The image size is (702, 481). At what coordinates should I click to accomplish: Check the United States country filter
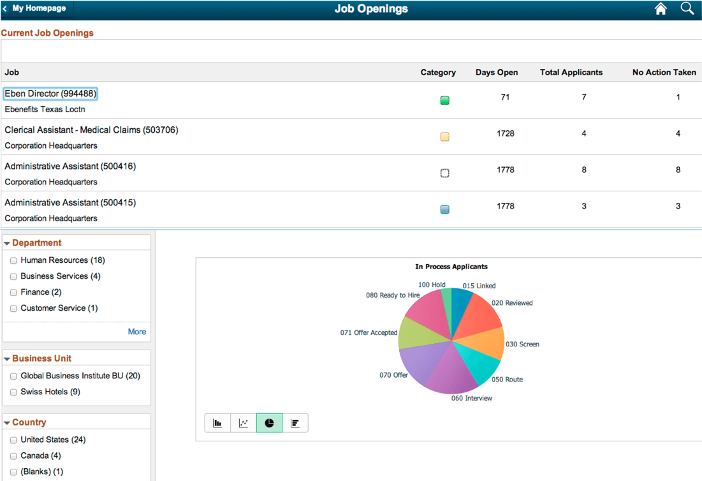point(13,440)
